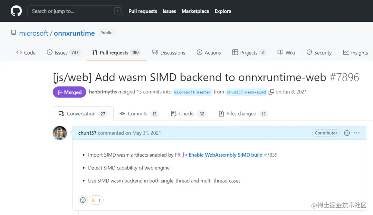Image resolution: width=373 pixels, height=215 pixels.
Task: Open hanbitmyths user profile link
Action: point(103,92)
